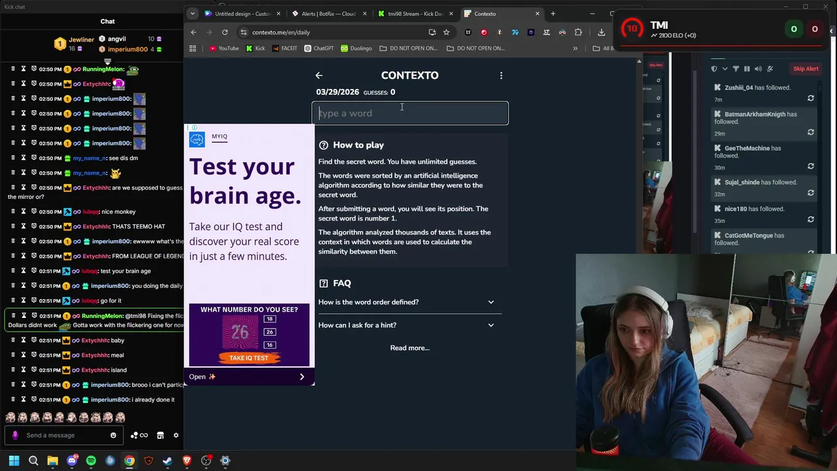Replay the BatmanArkhamKnigth follow alert
This screenshot has height=471, width=837.
click(811, 133)
